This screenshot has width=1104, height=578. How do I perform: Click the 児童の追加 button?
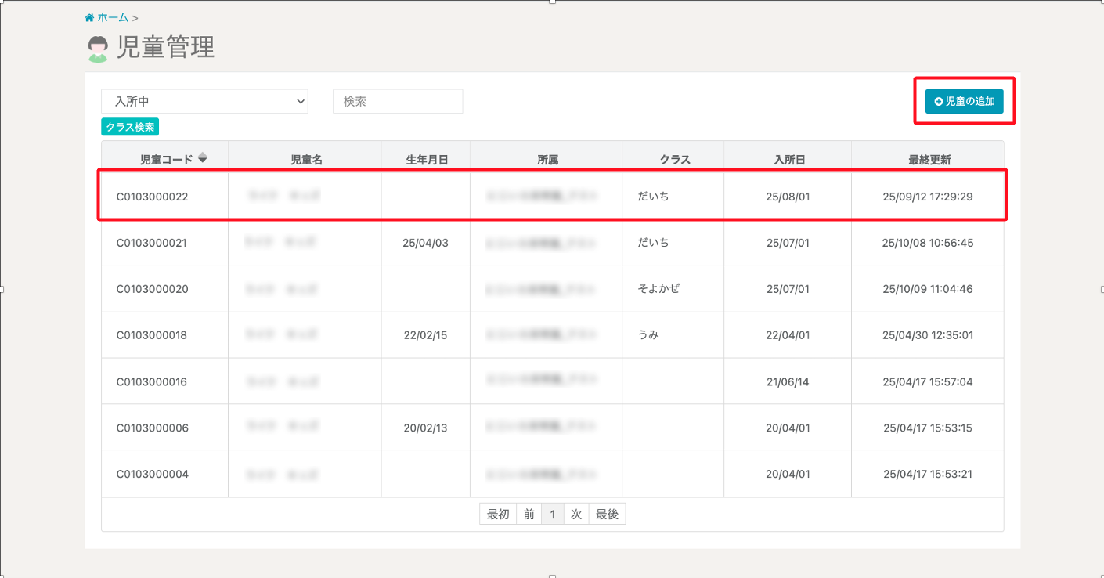pyautogui.click(x=964, y=101)
